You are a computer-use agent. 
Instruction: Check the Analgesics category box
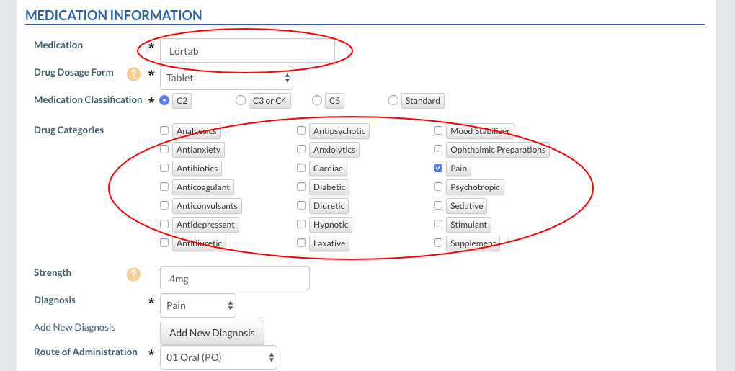point(164,130)
